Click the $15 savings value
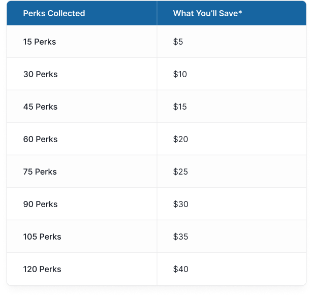Image resolution: width=313 pixels, height=298 pixels. 180,107
